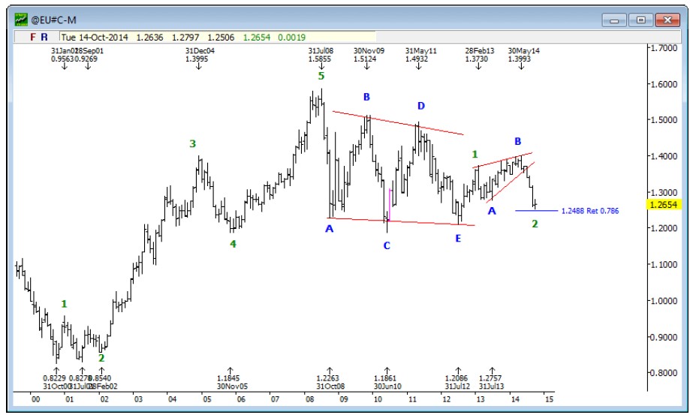Click the green wave 5 label
This screenshot has height=415, width=690.
321,76
